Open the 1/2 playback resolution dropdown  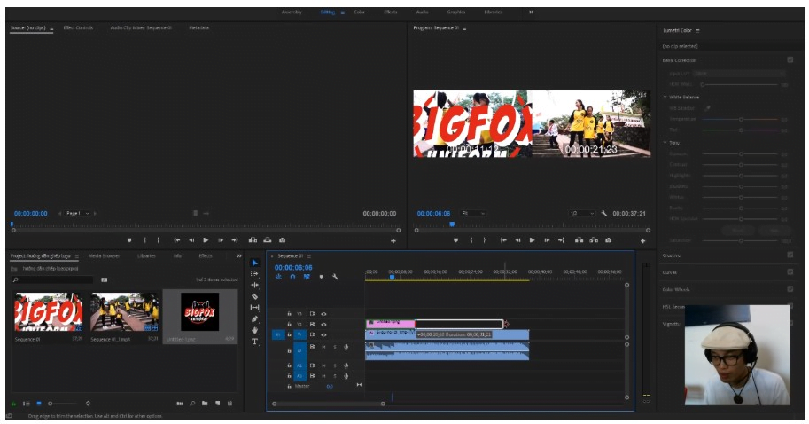[x=581, y=213]
